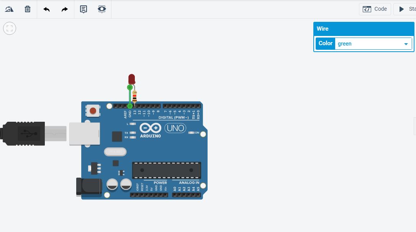The image size is (416, 232).
Task: Click digital pin 7 on the header
Action: pos(165,106)
